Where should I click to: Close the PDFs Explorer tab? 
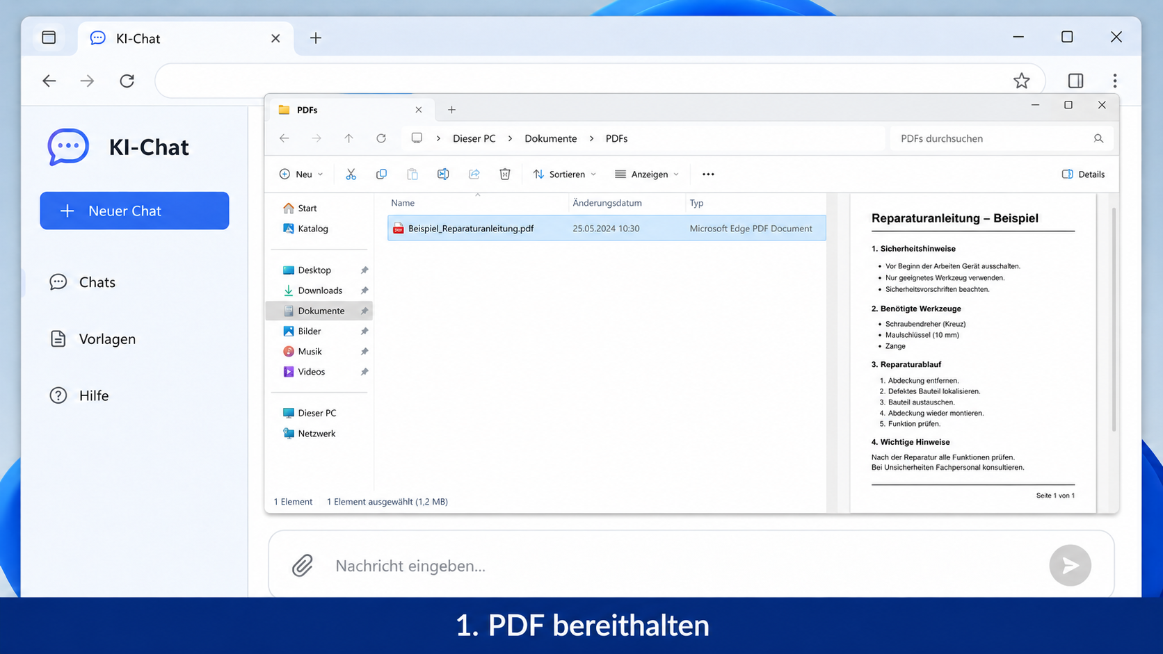pos(419,110)
